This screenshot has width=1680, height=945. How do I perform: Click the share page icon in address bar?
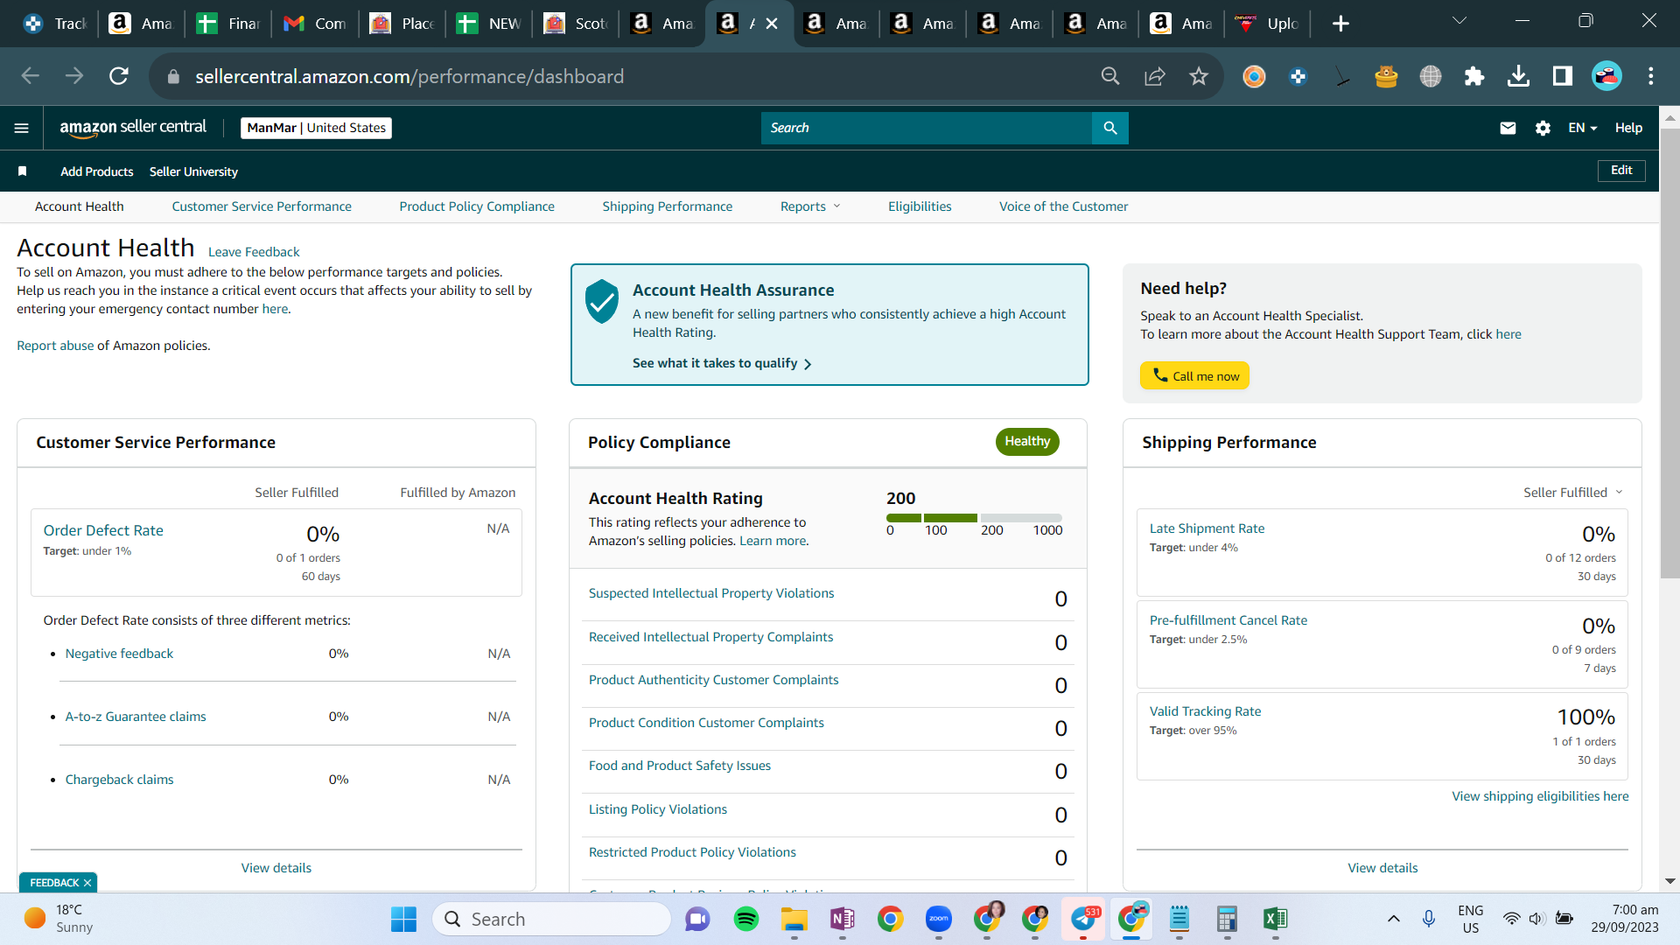[1155, 76]
